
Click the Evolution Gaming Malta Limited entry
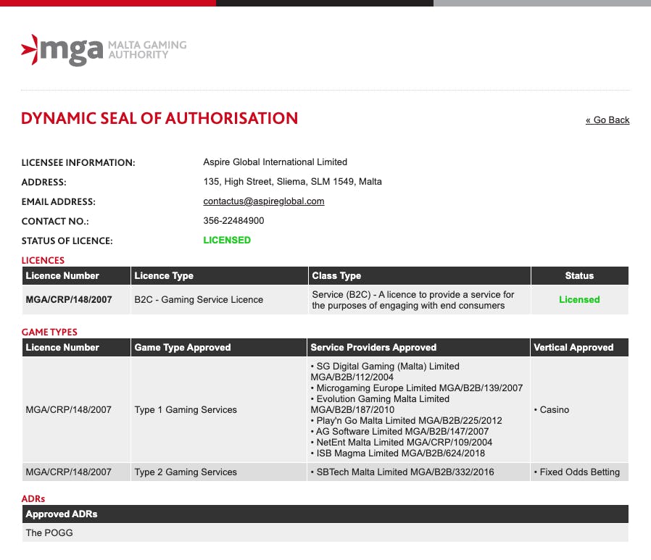tap(380, 404)
